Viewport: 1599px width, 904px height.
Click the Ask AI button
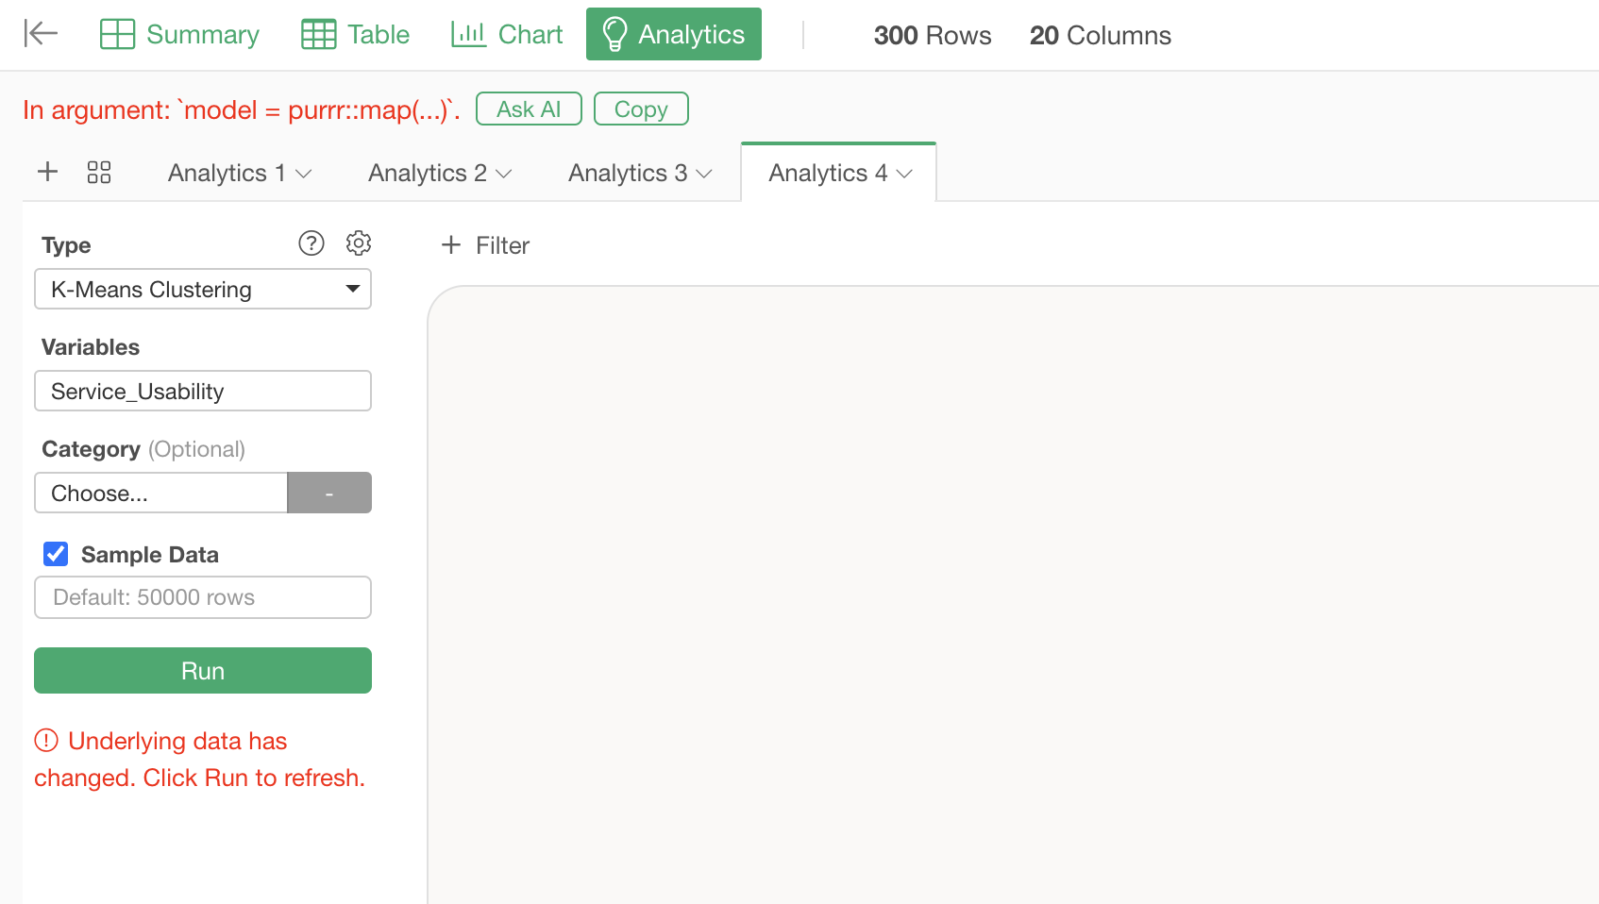pyautogui.click(x=529, y=109)
